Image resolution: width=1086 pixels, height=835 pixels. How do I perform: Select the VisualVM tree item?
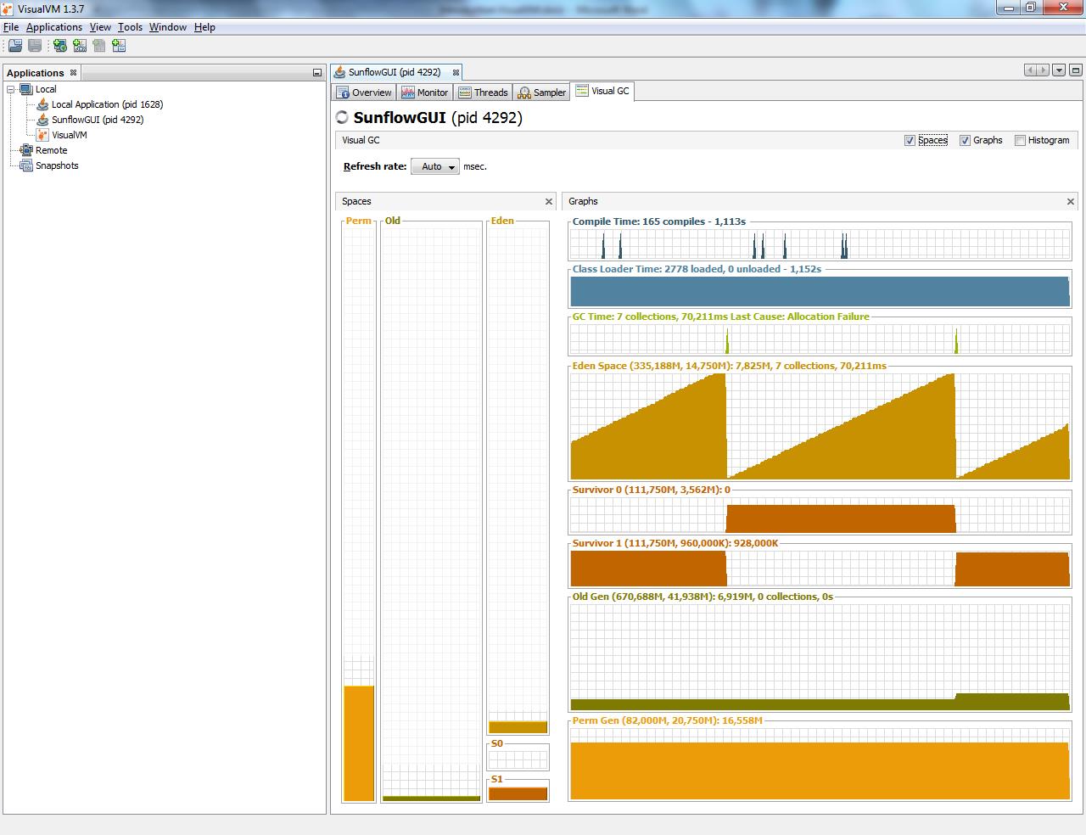[70, 135]
